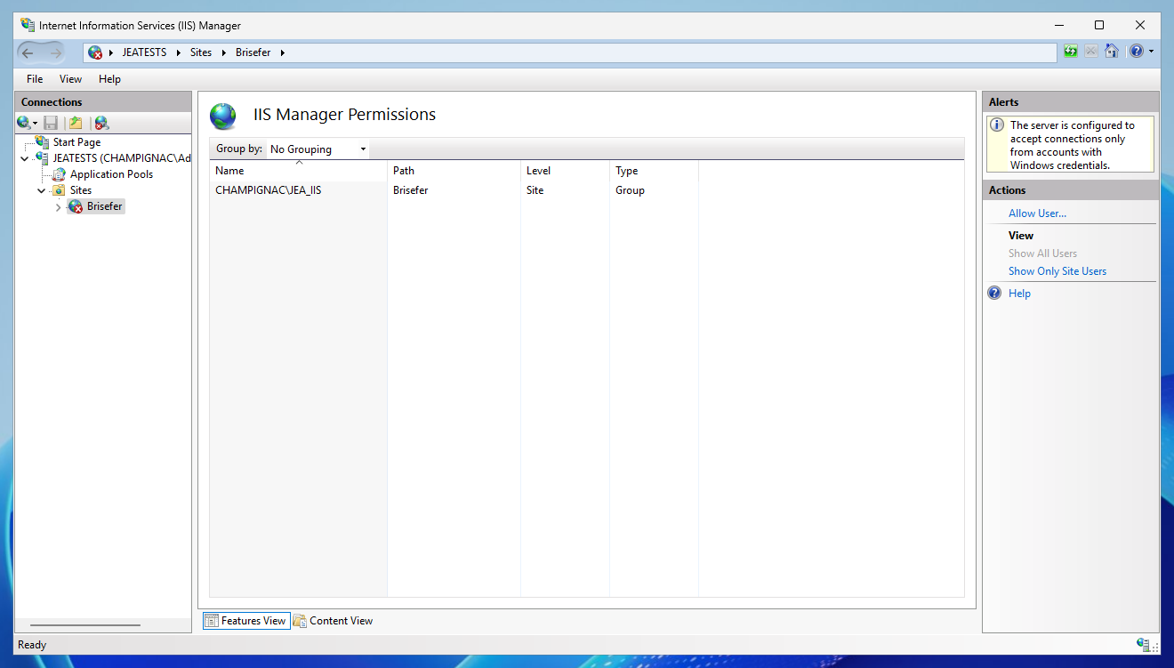Click the Help question mark icon in Actions
The image size is (1174, 668).
coord(995,294)
